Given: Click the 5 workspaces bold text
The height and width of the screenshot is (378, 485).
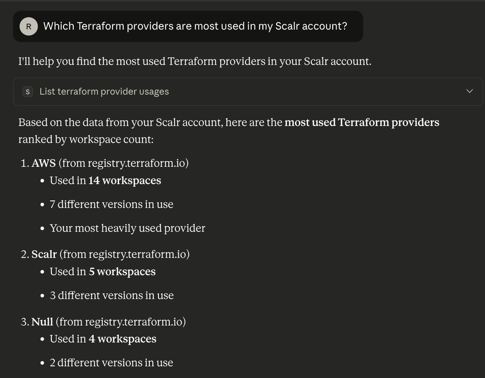Looking at the screenshot, I should [x=121, y=272].
